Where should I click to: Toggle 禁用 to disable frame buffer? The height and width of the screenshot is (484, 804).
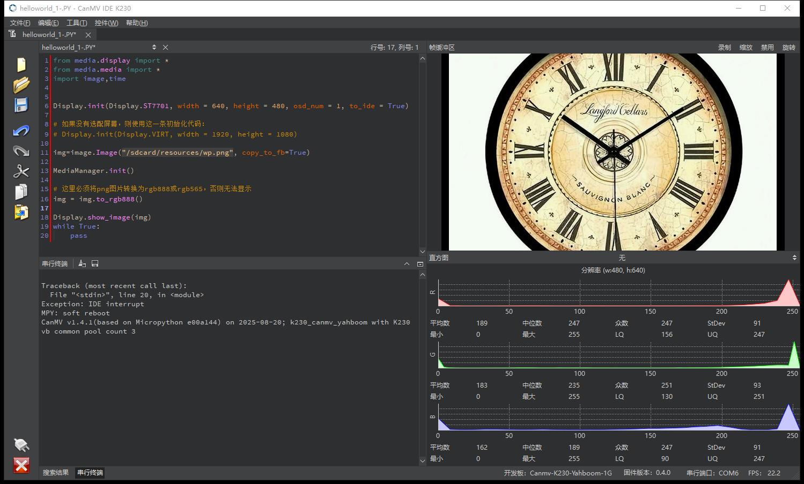pyautogui.click(x=767, y=48)
